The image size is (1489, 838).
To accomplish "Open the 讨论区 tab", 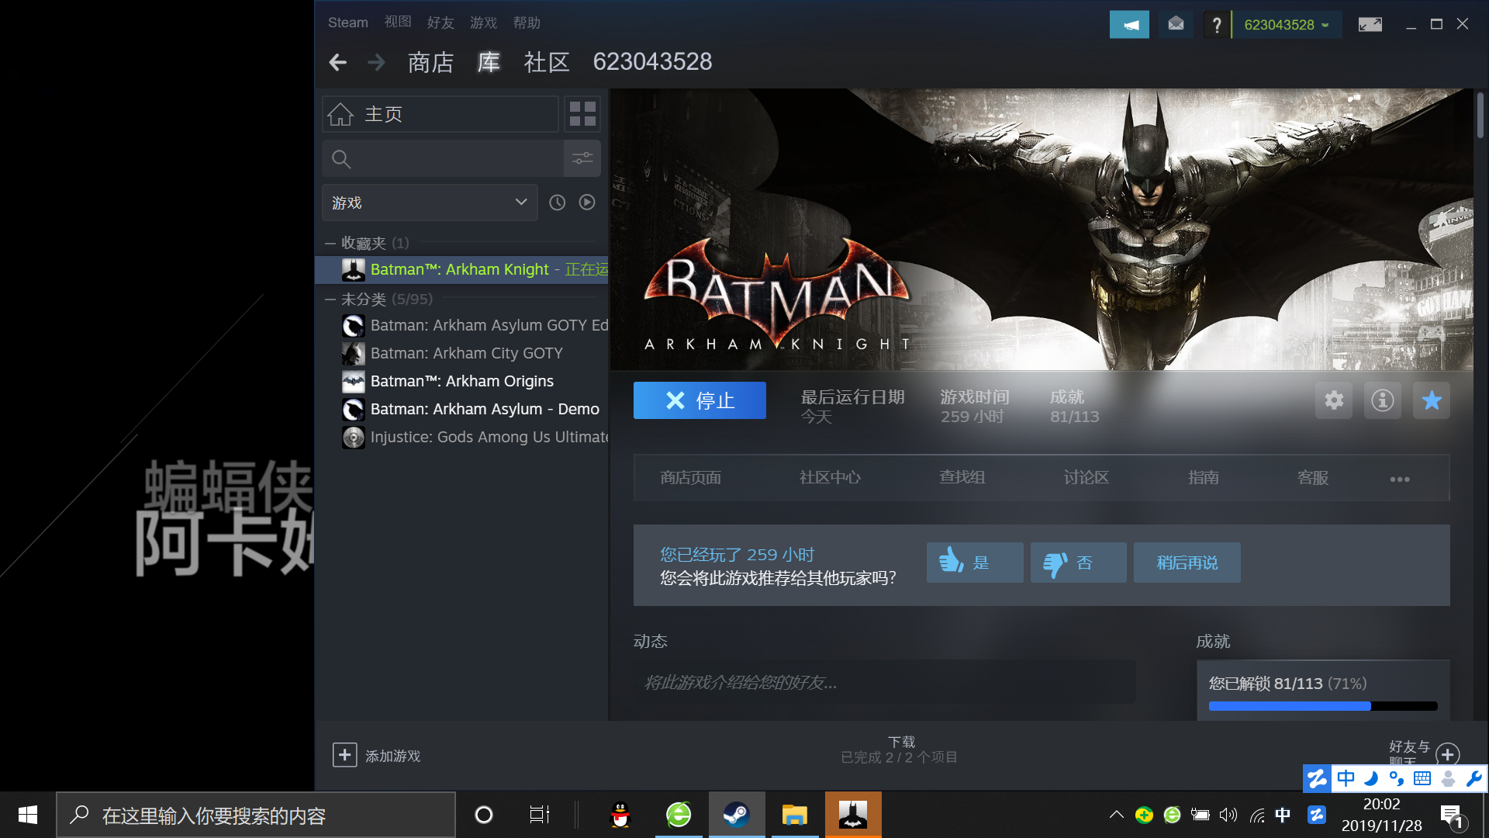I will coord(1087,478).
